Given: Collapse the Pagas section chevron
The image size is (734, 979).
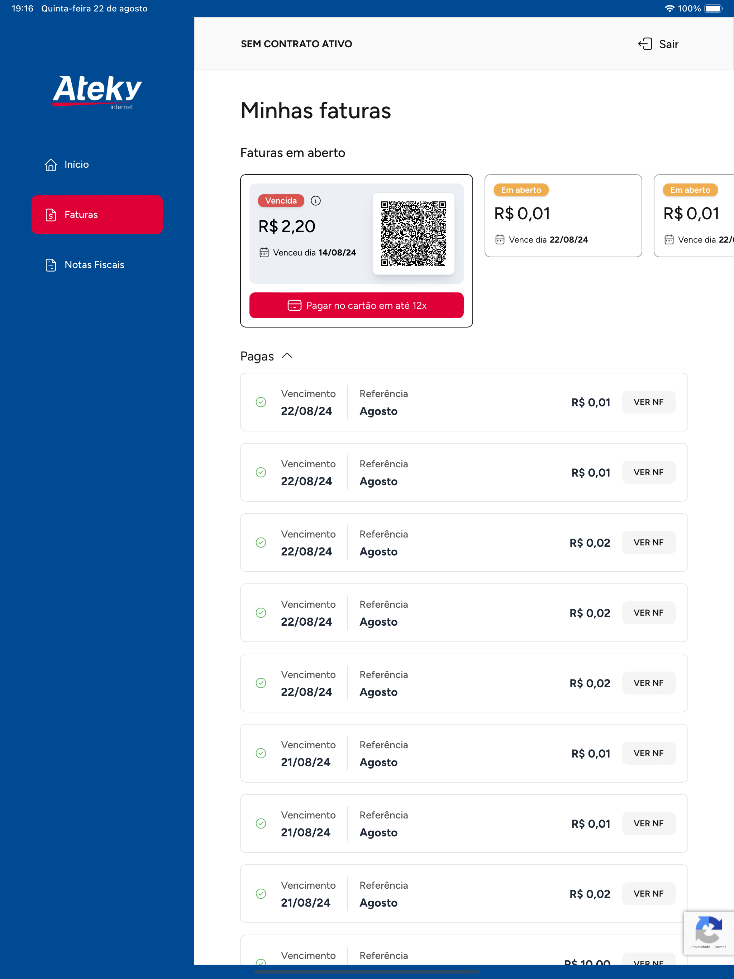Looking at the screenshot, I should 287,356.
